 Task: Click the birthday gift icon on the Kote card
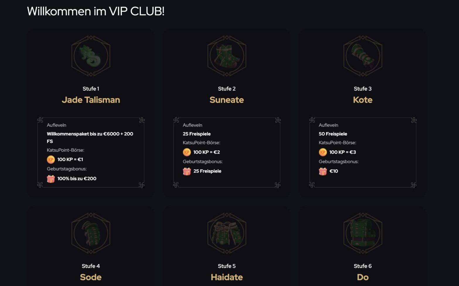322,171
